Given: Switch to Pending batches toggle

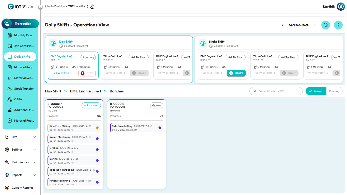Looking at the screenshot, I should 334,91.
